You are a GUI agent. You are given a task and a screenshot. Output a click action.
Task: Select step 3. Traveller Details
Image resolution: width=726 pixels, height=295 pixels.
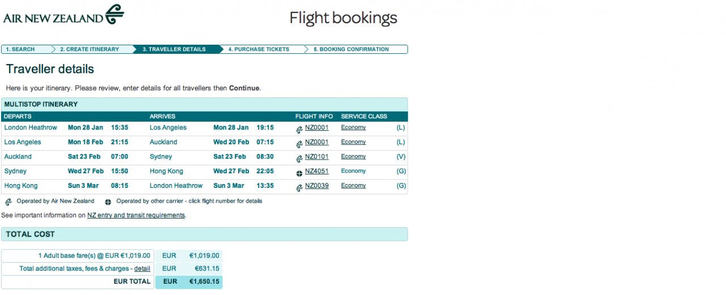point(174,49)
